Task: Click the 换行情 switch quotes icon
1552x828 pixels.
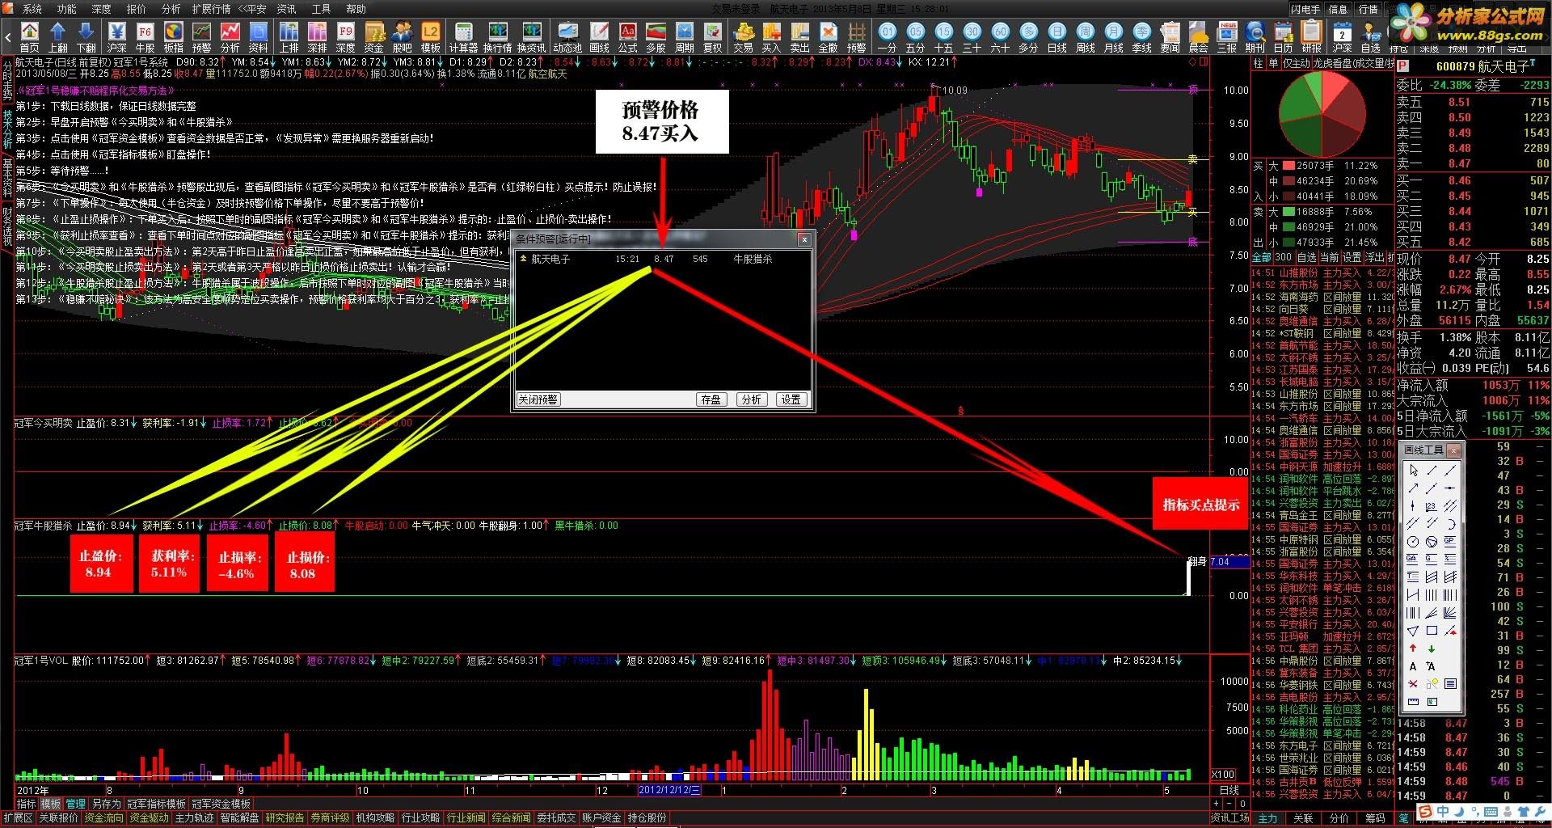Action: [498, 36]
